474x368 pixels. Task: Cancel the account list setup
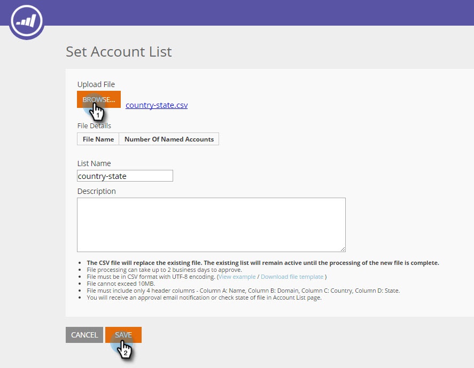[x=84, y=335]
